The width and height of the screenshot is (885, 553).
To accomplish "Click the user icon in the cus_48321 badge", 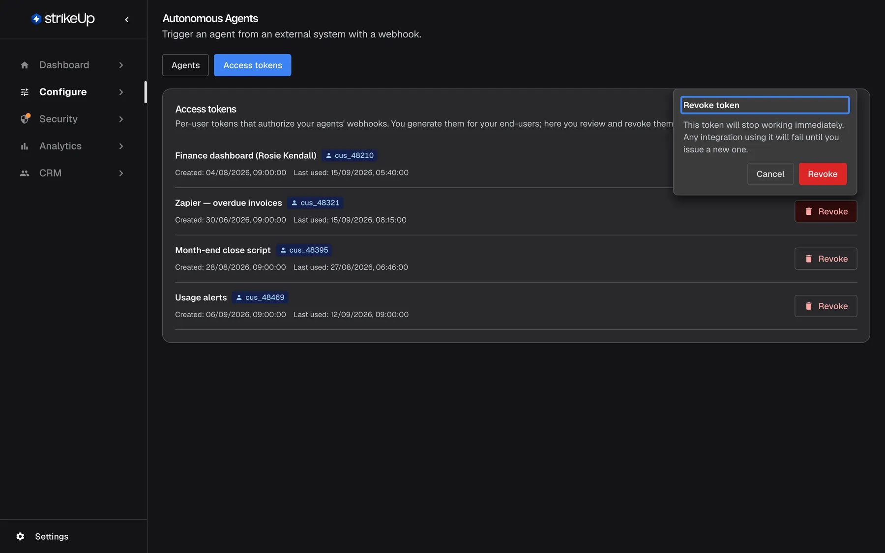I will click(x=295, y=203).
